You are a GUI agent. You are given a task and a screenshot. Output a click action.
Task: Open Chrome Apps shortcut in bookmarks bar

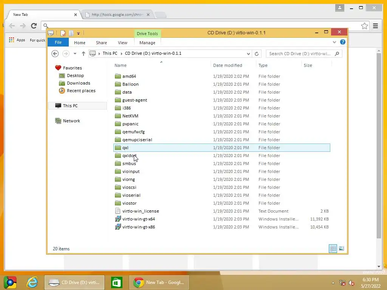click(x=17, y=40)
